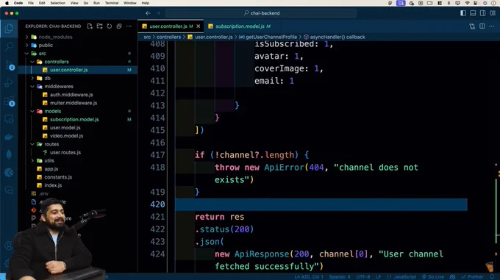Go back using the navigation arrow
The image size is (500, 280).
[x=148, y=13]
